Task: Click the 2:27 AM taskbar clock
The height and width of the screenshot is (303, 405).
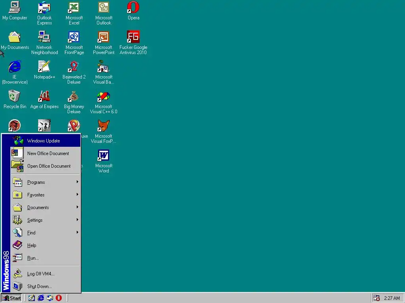Action: point(392,298)
